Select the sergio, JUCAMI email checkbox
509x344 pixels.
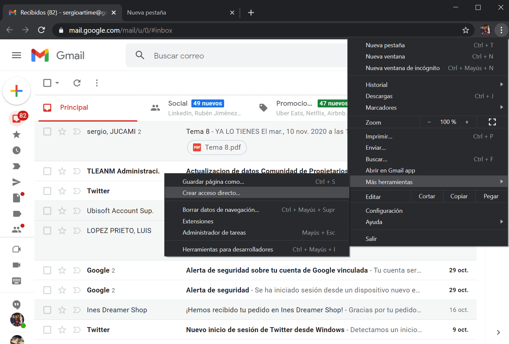47,132
